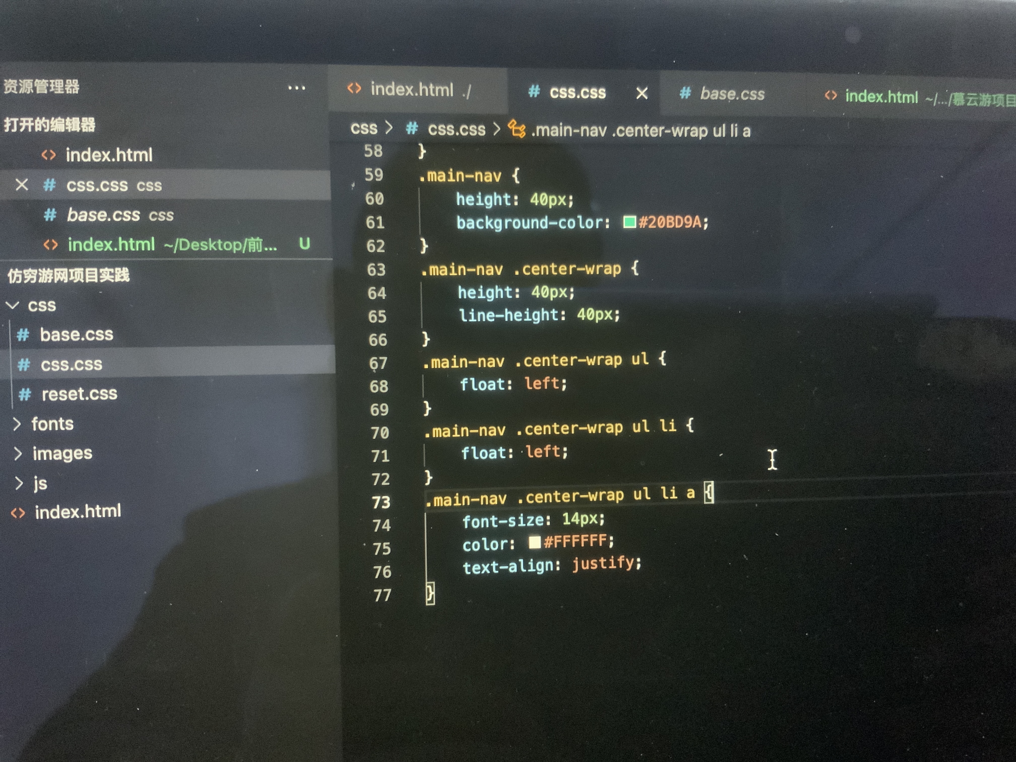The height and width of the screenshot is (762, 1016).
Task: Click the HTML file icon of root index.html
Action: (x=18, y=513)
